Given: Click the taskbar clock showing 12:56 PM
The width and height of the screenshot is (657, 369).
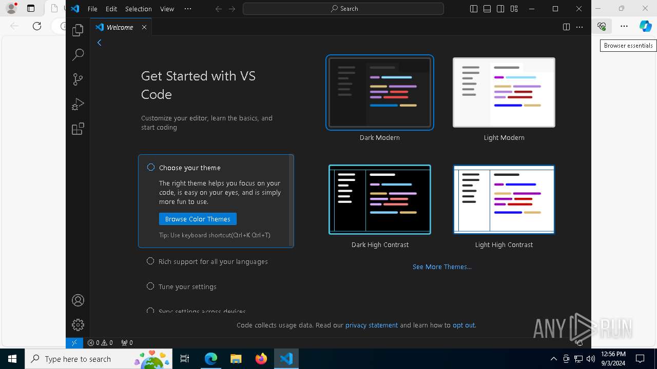Looking at the screenshot, I should pyautogui.click(x=613, y=359).
